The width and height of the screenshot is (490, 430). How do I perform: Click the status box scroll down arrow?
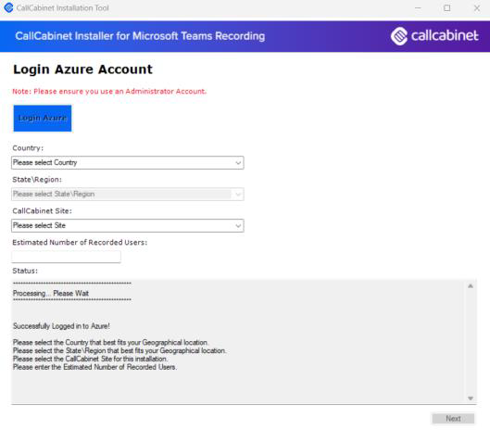pos(471,398)
